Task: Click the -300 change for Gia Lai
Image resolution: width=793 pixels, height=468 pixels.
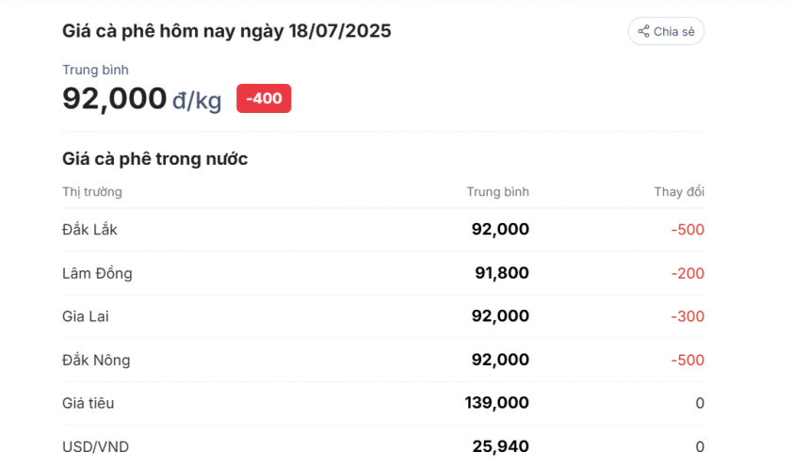Action: pyautogui.click(x=688, y=316)
